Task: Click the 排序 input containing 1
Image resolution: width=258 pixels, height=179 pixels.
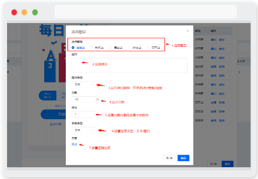Action: (83, 114)
